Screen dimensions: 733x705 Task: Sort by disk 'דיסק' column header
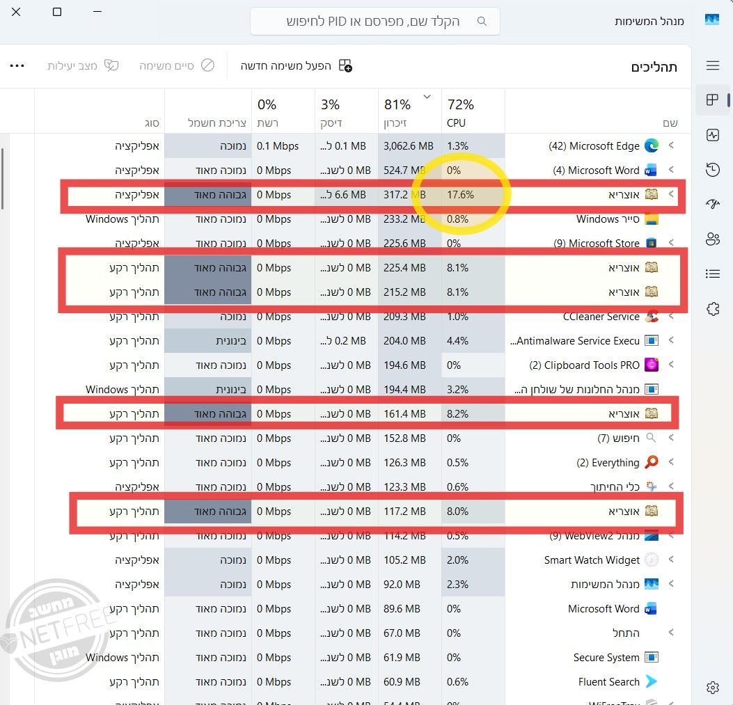click(346, 111)
